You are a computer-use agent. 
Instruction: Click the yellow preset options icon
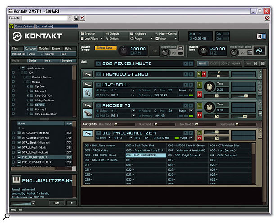click(12, 27)
